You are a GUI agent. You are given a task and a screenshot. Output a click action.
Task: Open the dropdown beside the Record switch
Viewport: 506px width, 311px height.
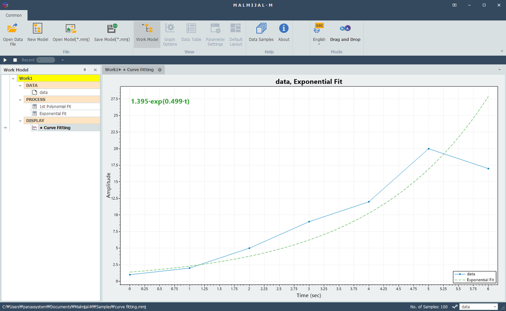62,60
